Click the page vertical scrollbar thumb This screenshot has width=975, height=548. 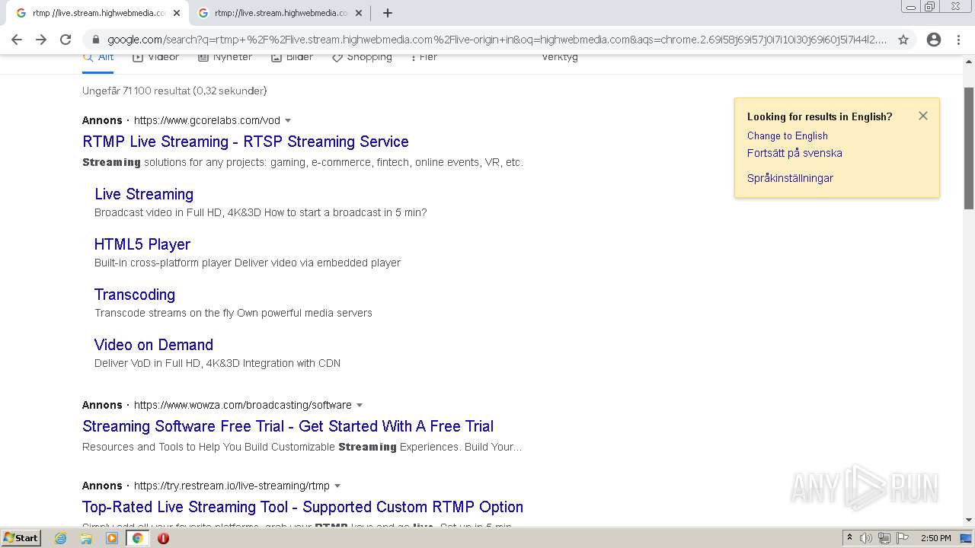[969, 147]
